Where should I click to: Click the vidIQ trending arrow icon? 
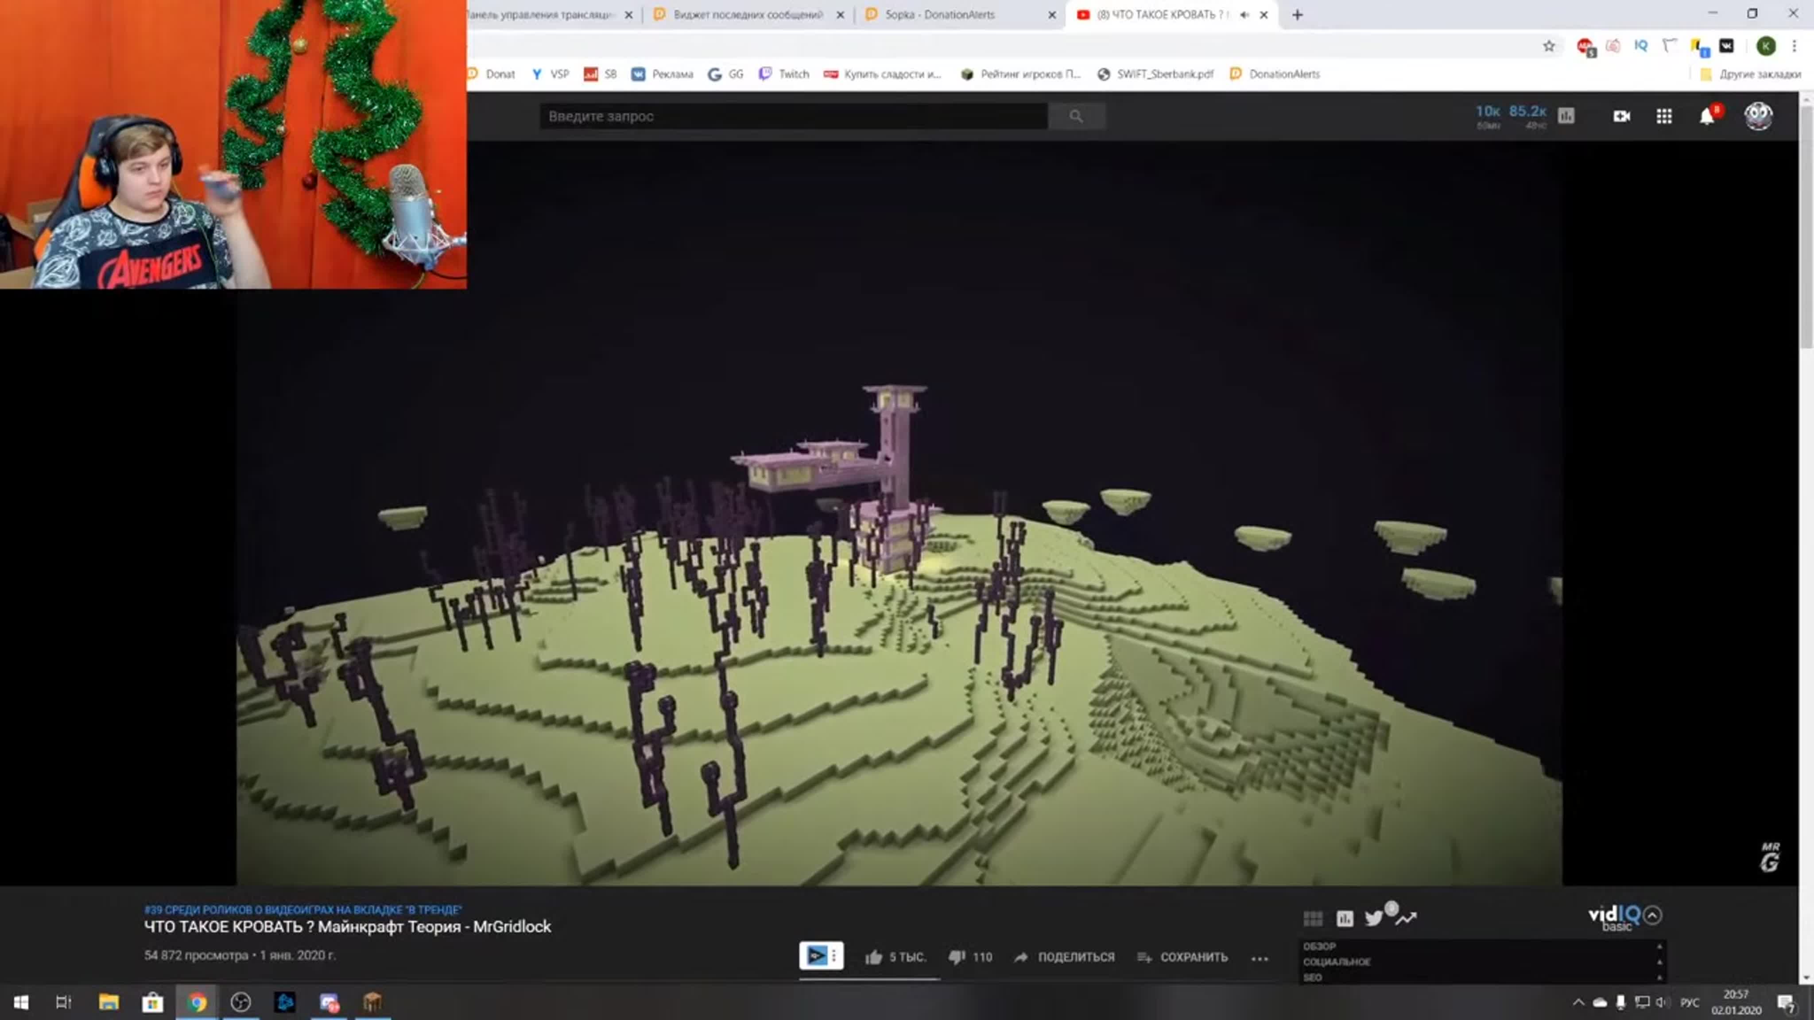[1406, 918]
